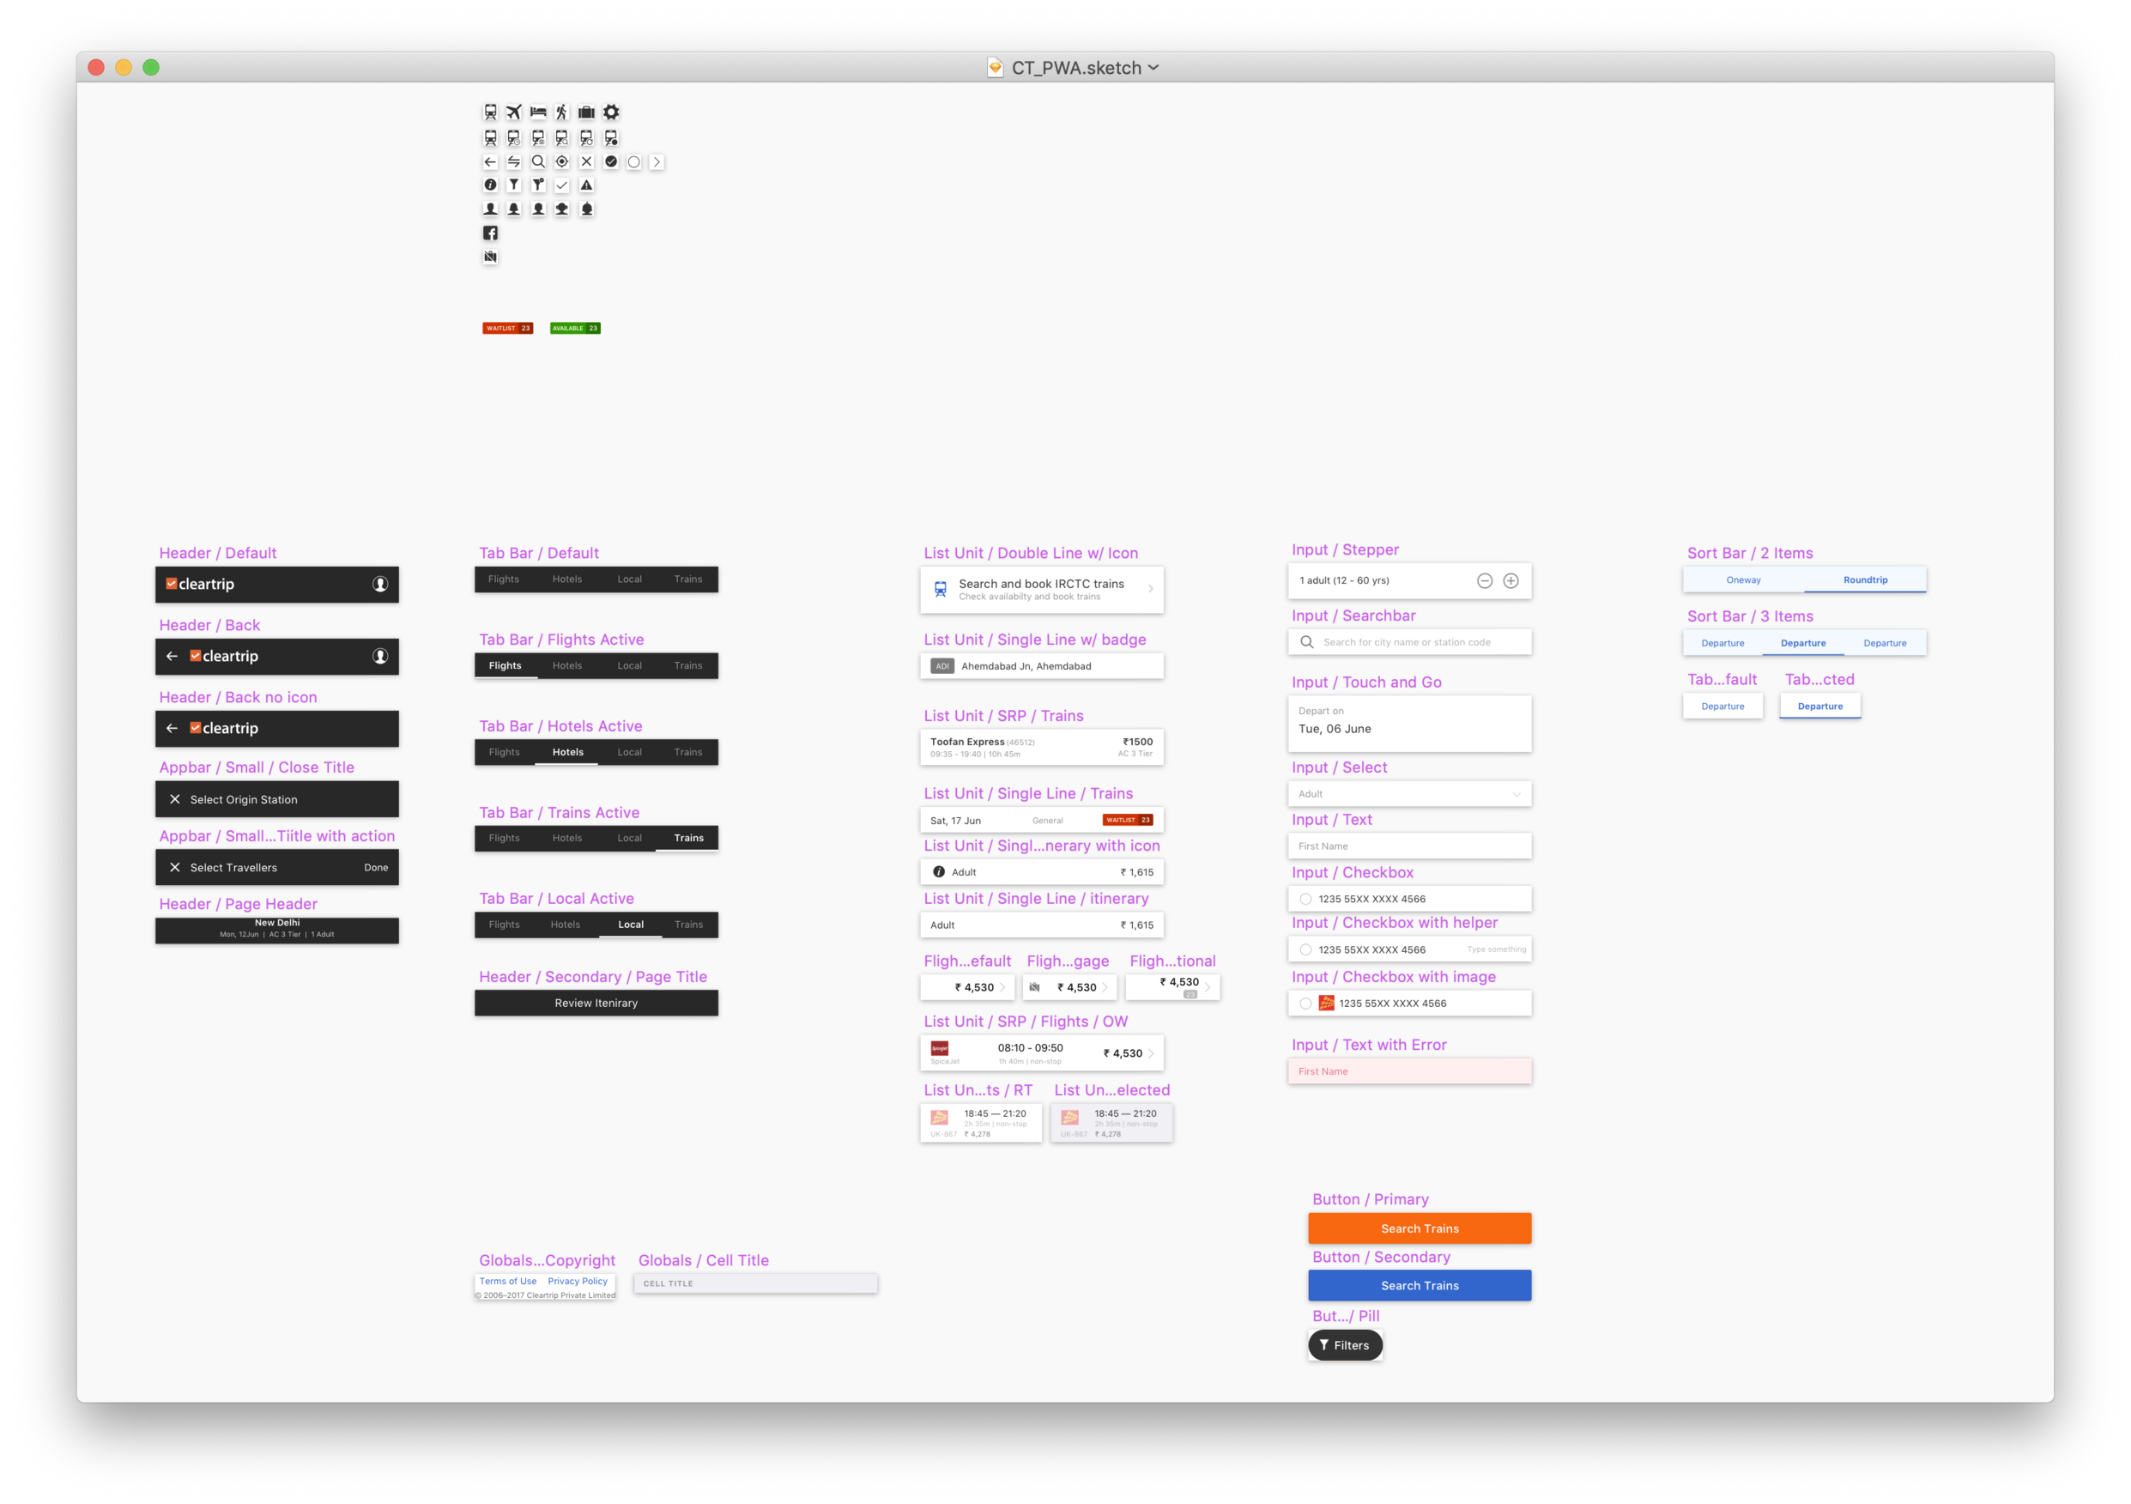Screen dimensions: 2131x1504
Task: Open CT_PWA.sketch title dropdown arrow
Action: pos(1153,68)
